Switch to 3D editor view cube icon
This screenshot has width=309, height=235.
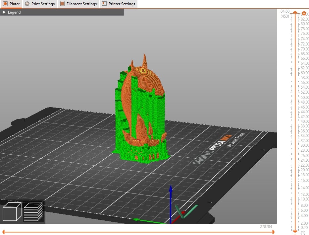pos(12,211)
